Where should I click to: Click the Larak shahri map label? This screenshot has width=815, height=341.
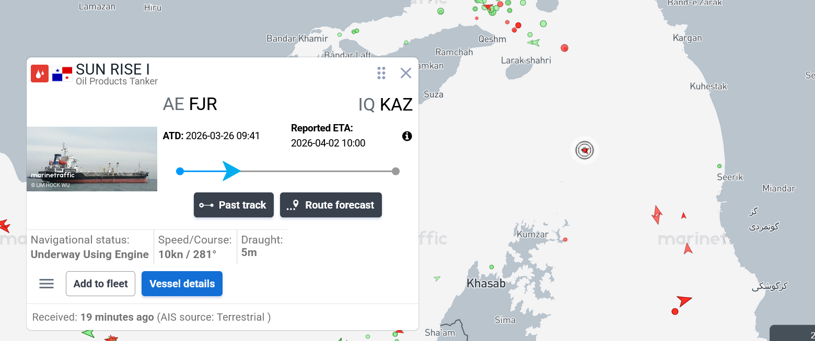tap(526, 60)
